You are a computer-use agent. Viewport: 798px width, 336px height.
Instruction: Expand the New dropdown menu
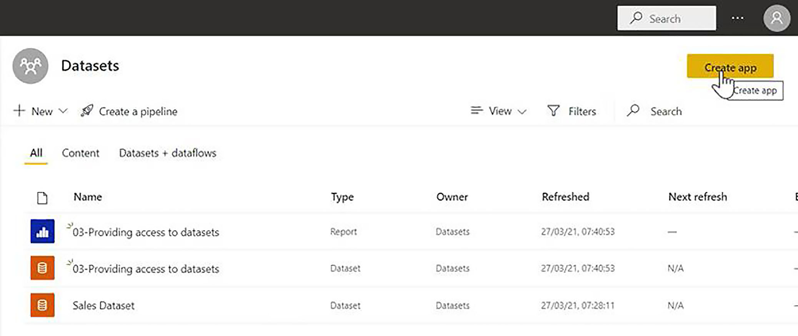coord(41,111)
